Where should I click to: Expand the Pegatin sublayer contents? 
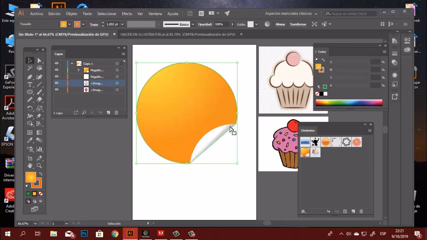(x=79, y=70)
